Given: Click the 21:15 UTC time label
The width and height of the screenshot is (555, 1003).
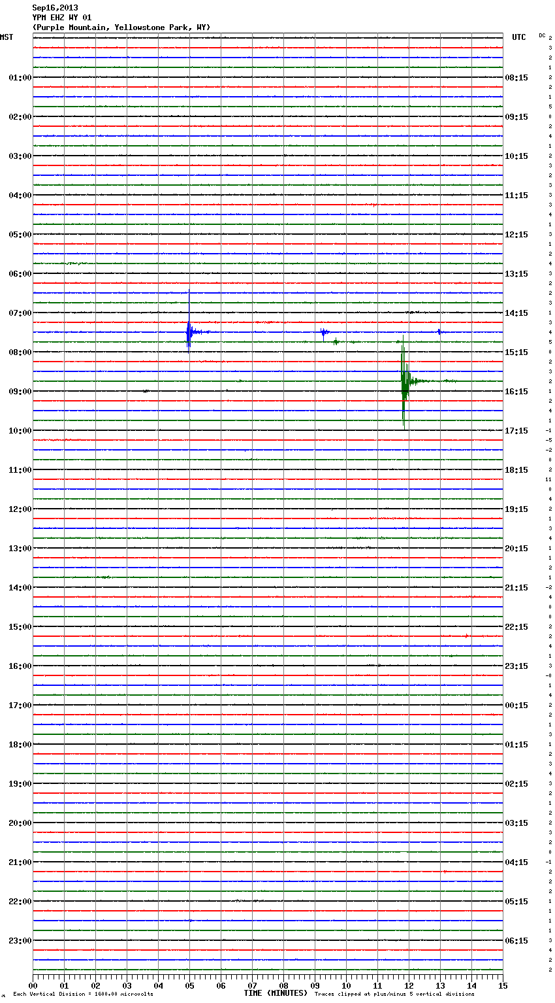Looking at the screenshot, I should pyautogui.click(x=516, y=588).
